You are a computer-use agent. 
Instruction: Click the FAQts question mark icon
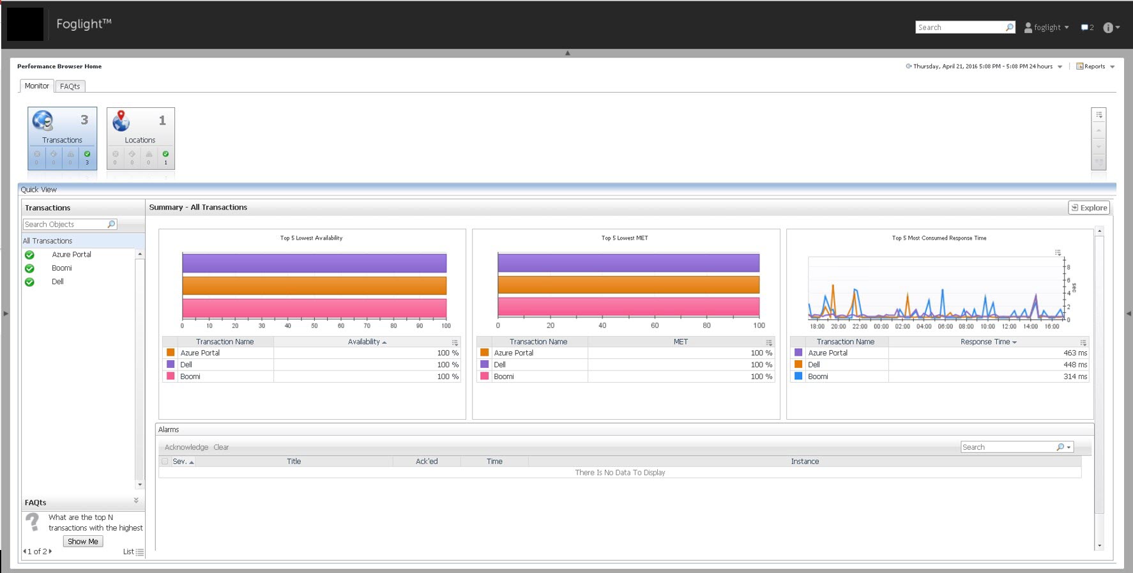click(x=33, y=522)
